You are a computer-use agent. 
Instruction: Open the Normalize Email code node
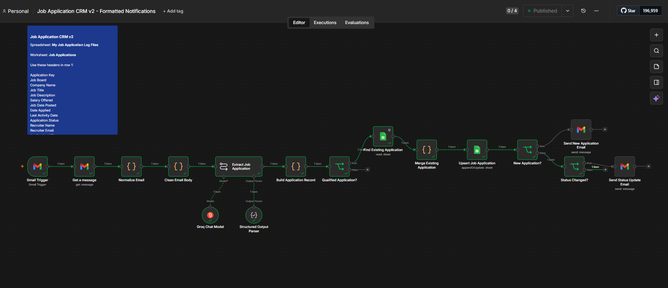(131, 166)
